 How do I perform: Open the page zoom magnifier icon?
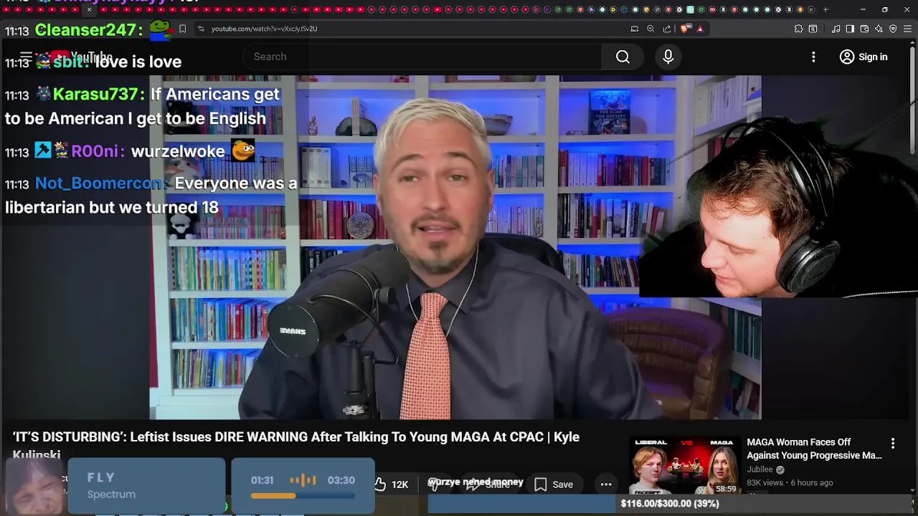[x=650, y=29]
